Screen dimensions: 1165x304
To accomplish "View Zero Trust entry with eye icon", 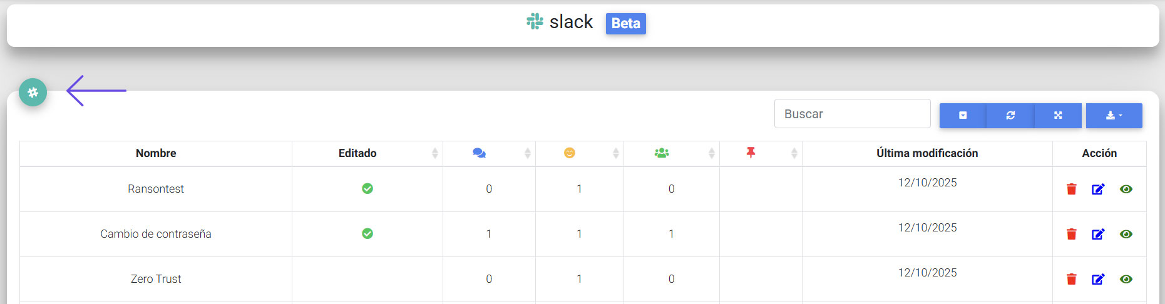I will (x=1126, y=279).
